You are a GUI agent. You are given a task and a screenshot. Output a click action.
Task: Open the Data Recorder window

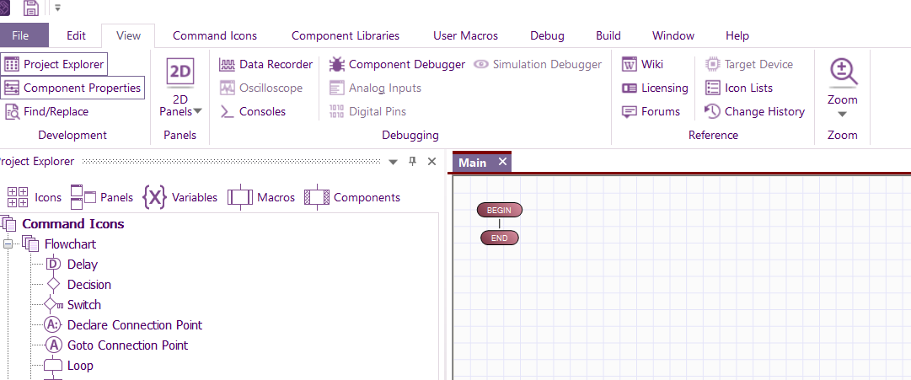[x=265, y=64]
